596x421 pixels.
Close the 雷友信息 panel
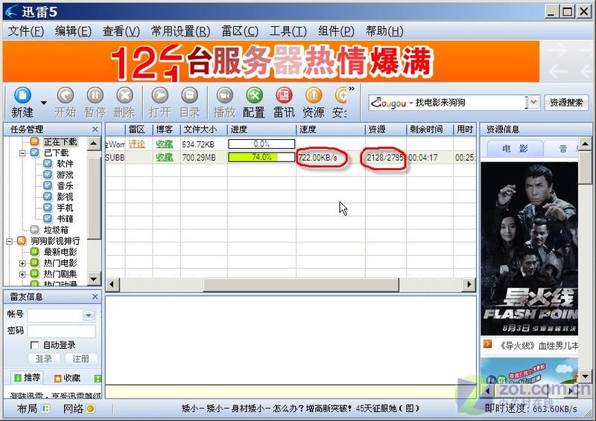click(95, 297)
